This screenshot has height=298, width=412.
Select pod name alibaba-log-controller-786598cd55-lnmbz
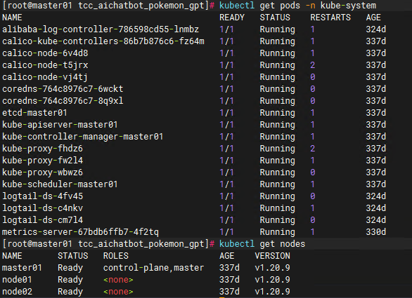tap(101, 29)
